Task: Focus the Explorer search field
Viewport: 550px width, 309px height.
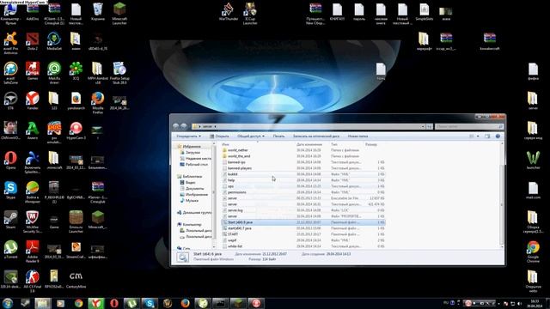Action: [469, 126]
